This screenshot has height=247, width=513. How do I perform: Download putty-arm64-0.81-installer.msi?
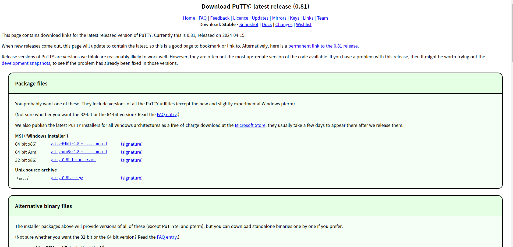pyautogui.click(x=79, y=152)
